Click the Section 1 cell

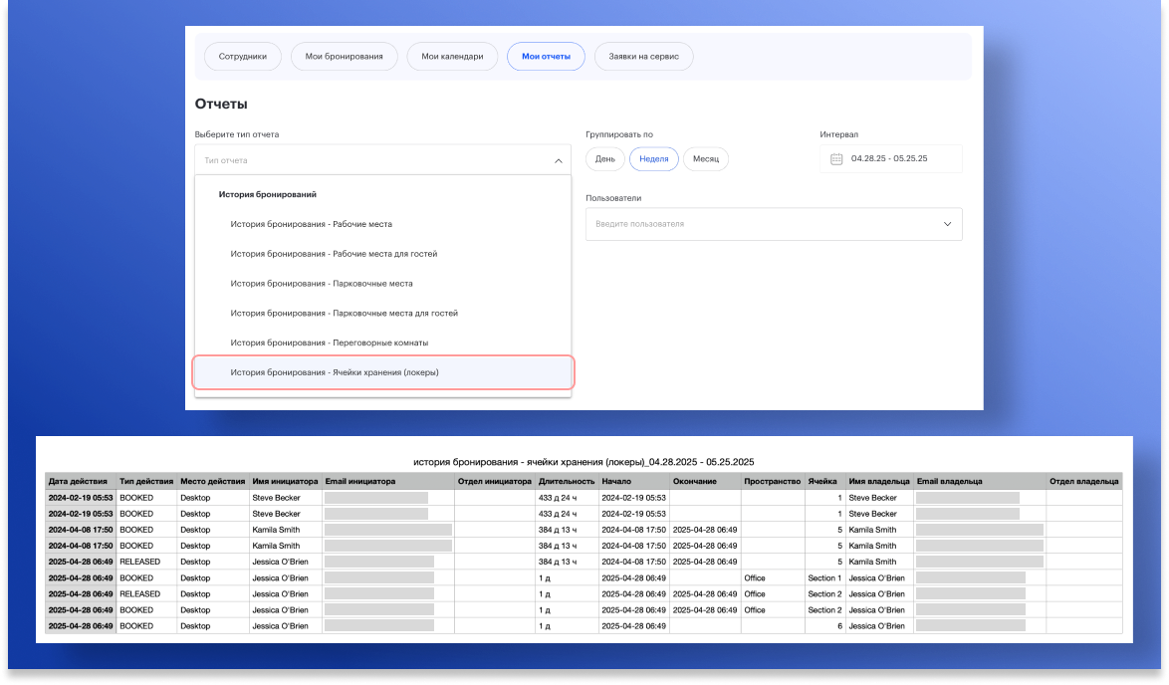point(824,578)
